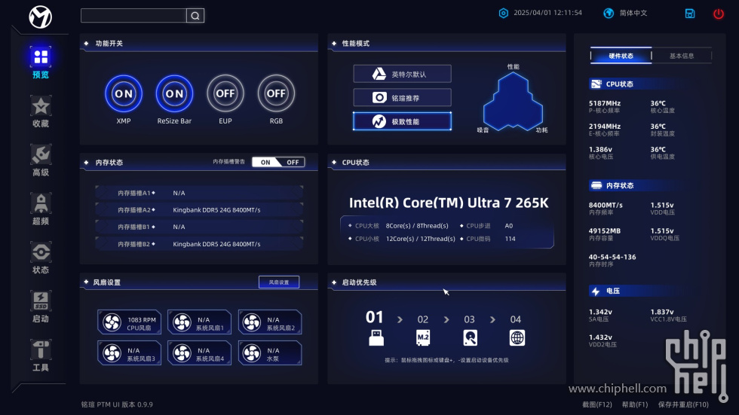Select the network boot device 04 icon
Screen dimensions: 739x415
tap(517, 338)
